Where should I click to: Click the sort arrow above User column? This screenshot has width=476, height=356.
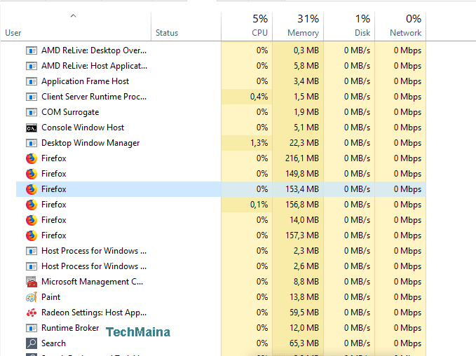pos(73,16)
